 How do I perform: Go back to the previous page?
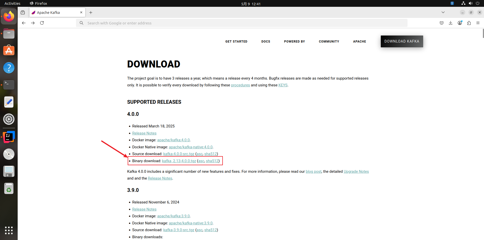[x=24, y=23]
